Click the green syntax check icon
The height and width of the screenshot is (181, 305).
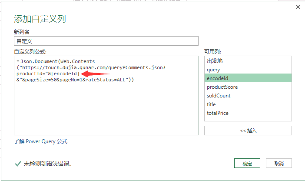click(x=18, y=164)
